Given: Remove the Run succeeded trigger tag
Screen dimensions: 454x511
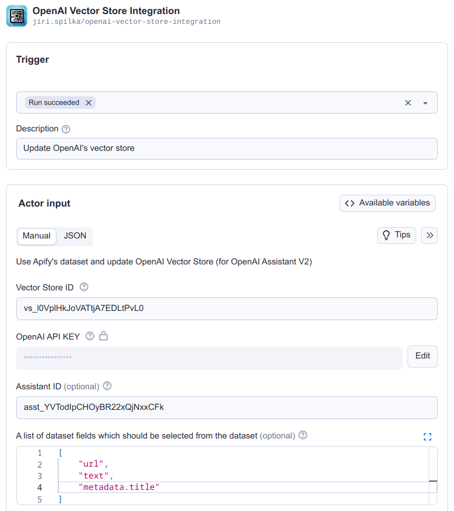Looking at the screenshot, I should (x=88, y=102).
